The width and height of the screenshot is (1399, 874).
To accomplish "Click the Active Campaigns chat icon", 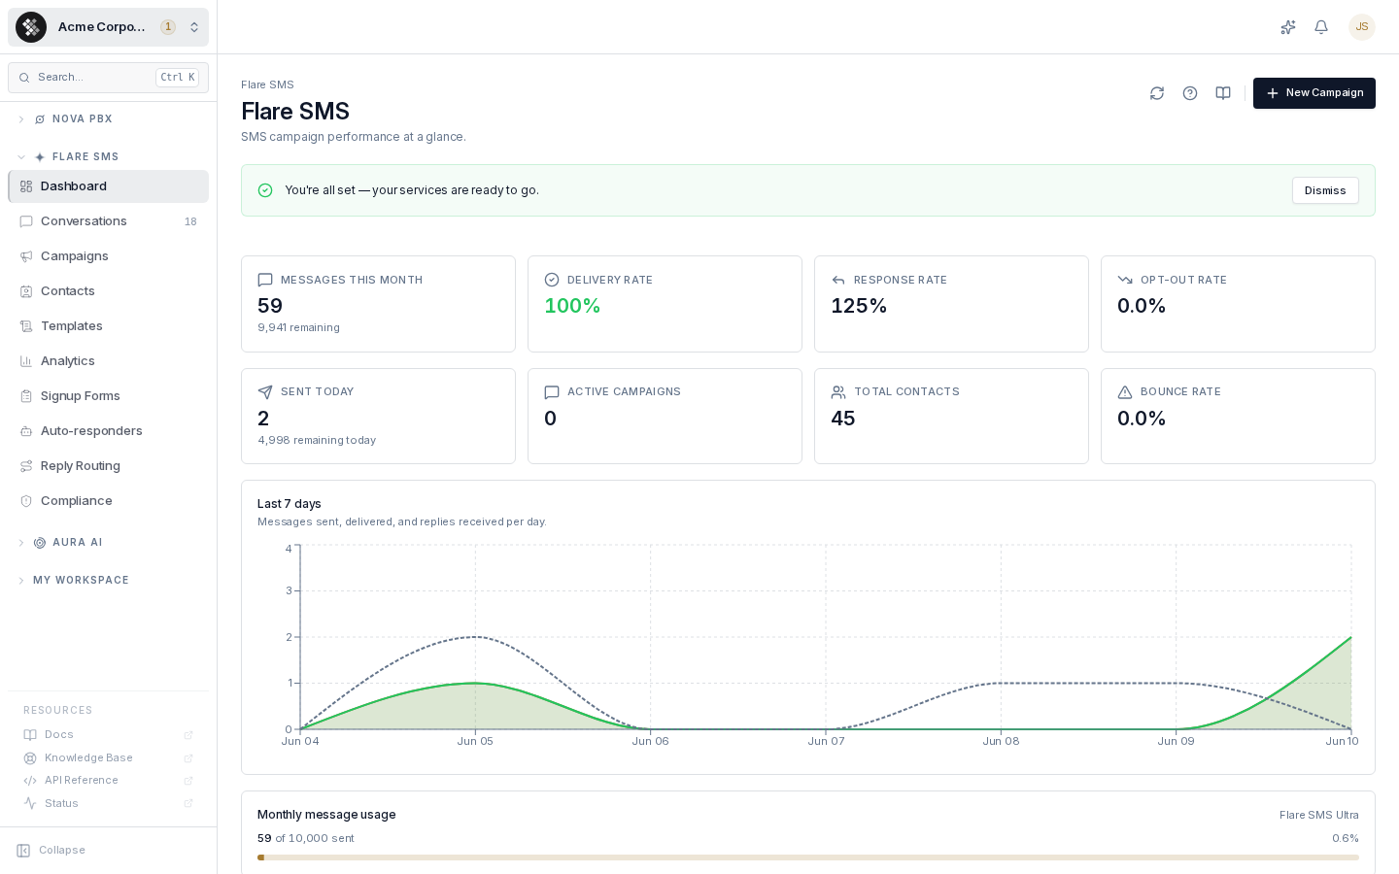I will (552, 392).
